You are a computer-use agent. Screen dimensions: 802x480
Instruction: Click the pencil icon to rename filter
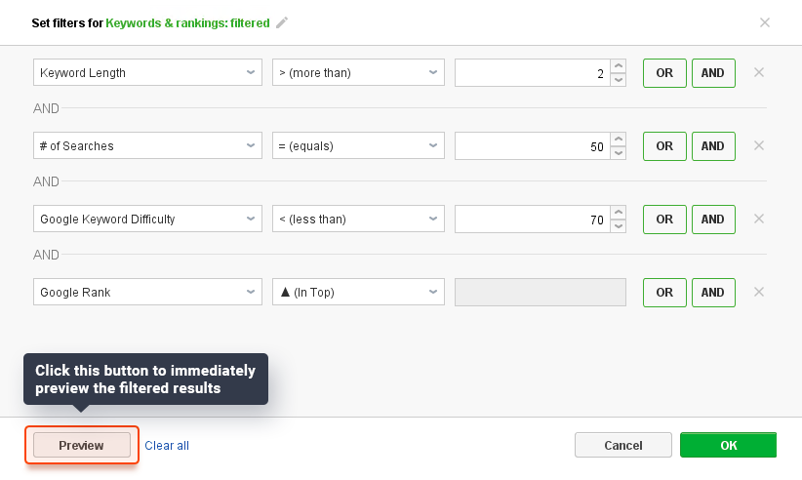282,23
